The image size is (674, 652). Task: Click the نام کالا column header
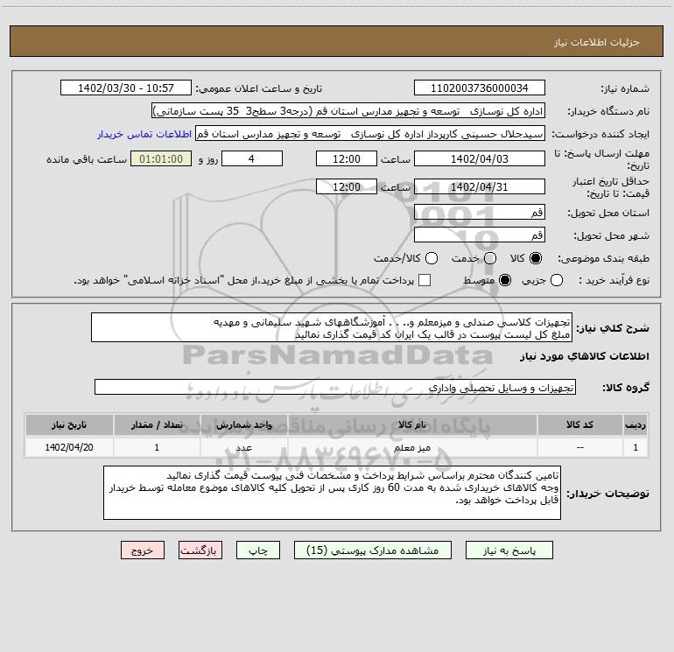click(x=412, y=425)
